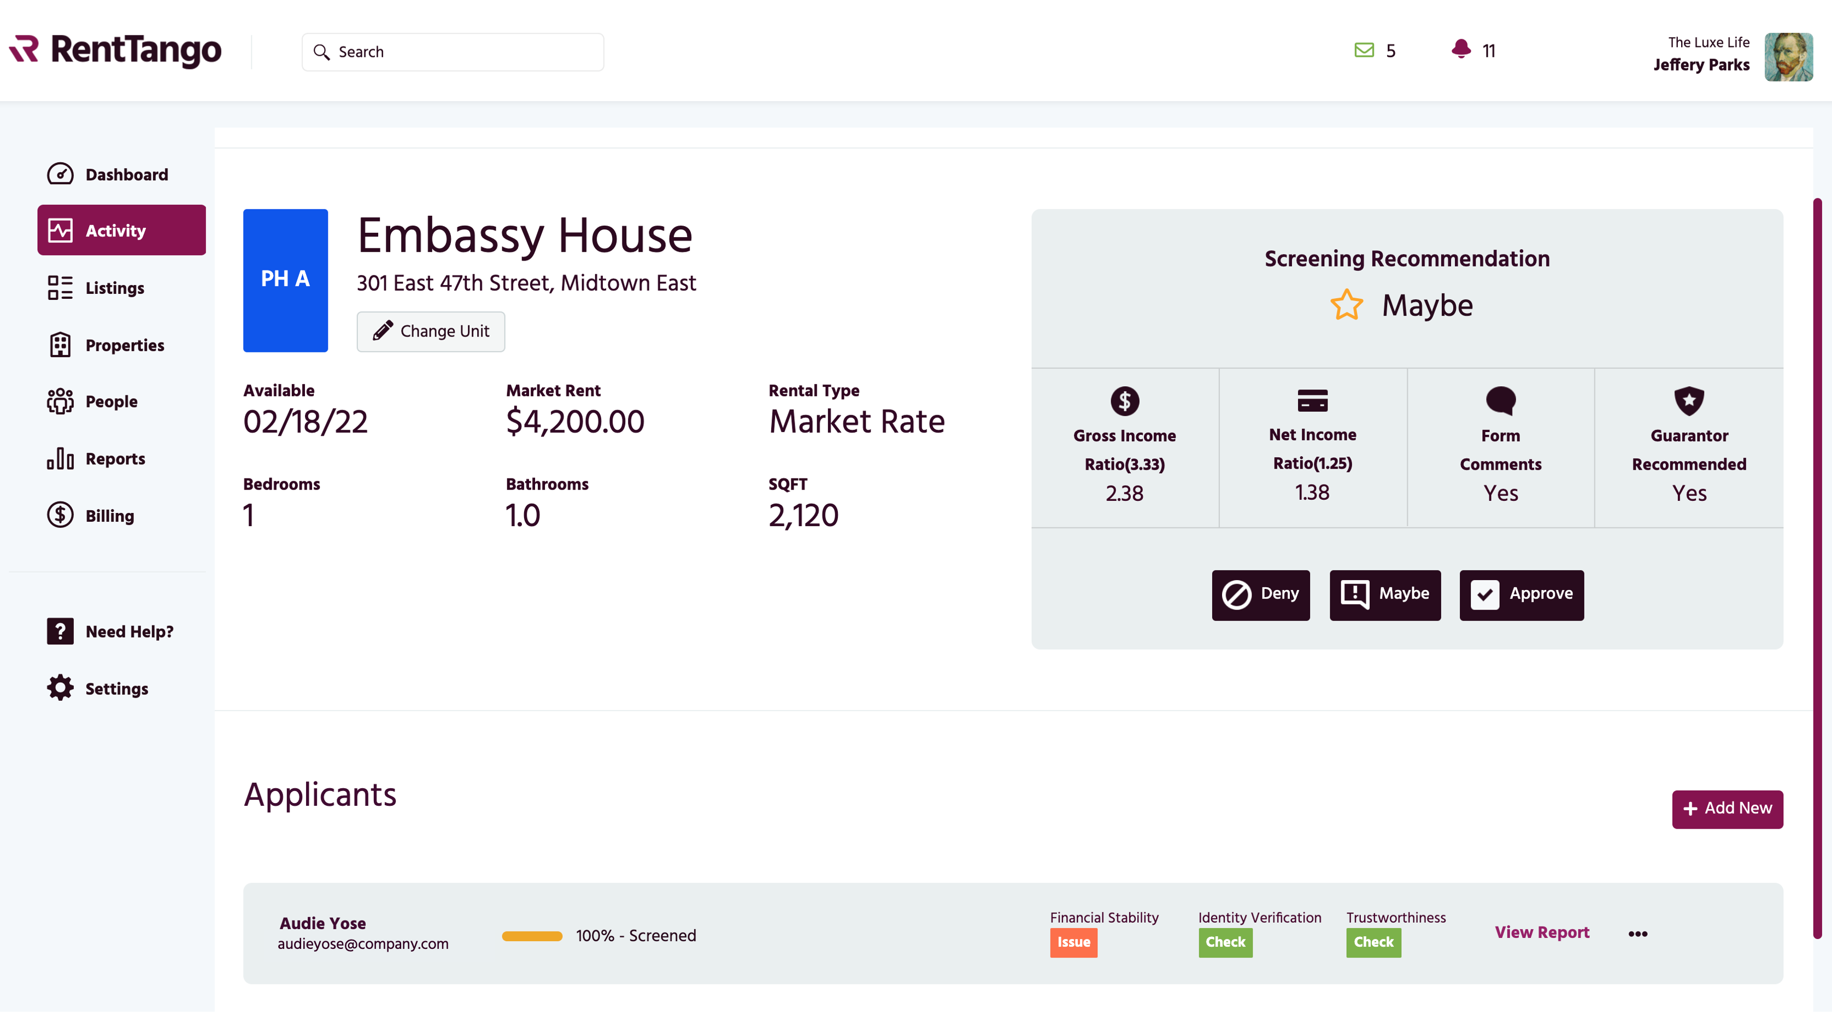Click the Net Income card icon
Viewport: 1832px width, 1027px height.
pyautogui.click(x=1312, y=400)
